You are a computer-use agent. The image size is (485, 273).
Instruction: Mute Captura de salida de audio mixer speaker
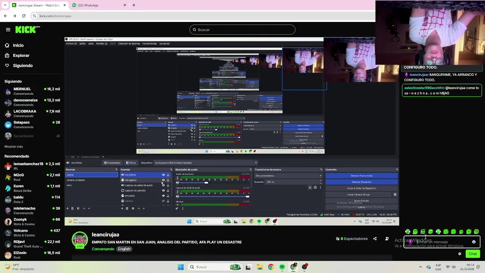[x=177, y=196]
